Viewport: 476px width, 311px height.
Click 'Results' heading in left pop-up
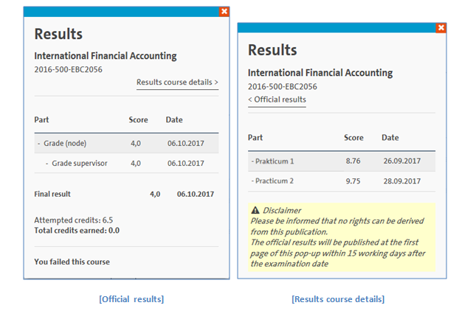pos(58,34)
